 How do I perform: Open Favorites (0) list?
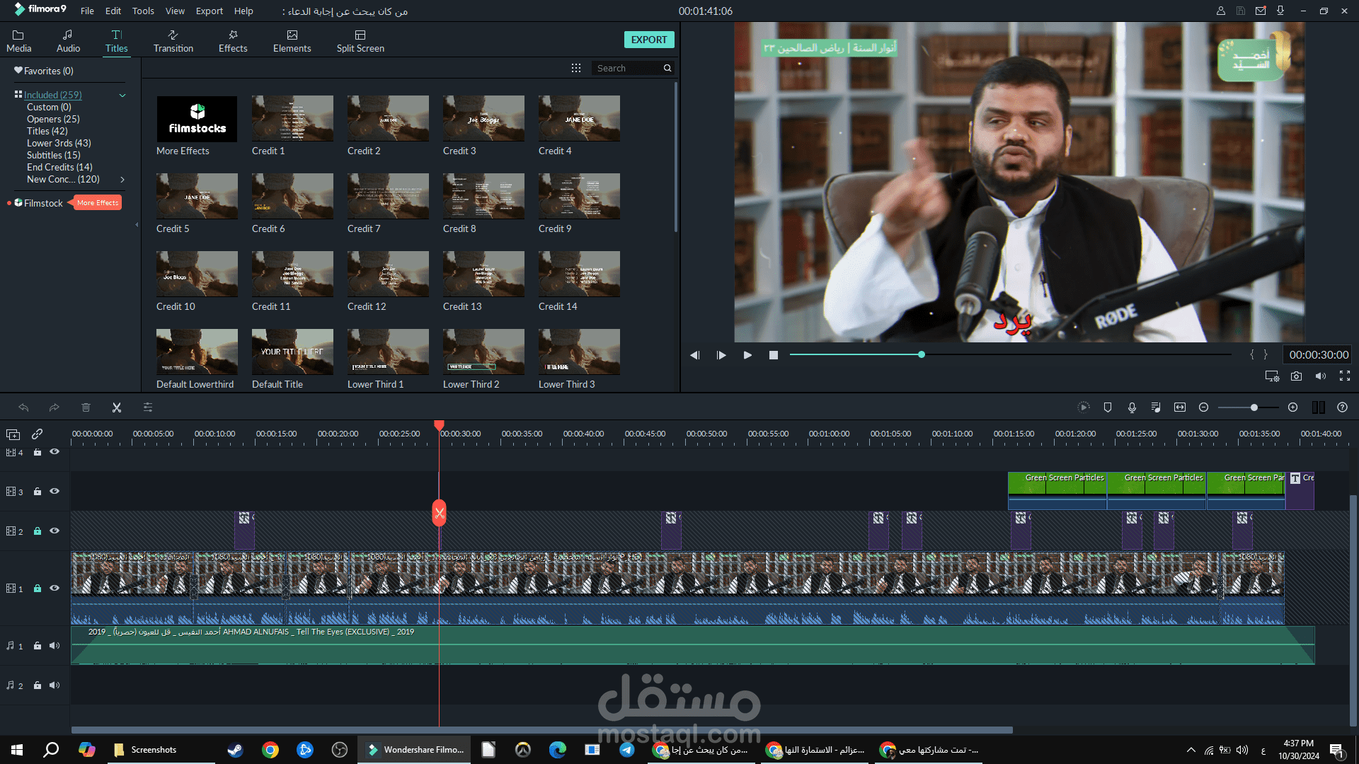point(43,71)
